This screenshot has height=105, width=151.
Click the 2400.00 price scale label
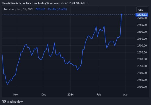142,87
